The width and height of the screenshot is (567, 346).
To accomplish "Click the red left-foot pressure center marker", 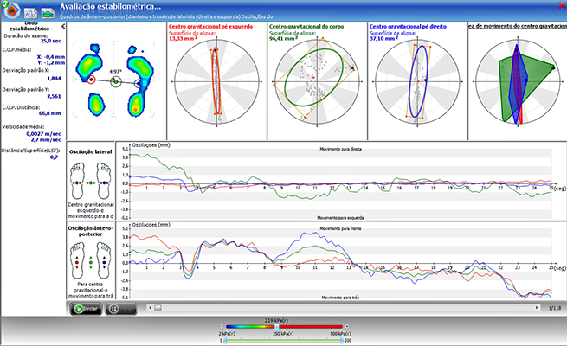I will click(92, 80).
